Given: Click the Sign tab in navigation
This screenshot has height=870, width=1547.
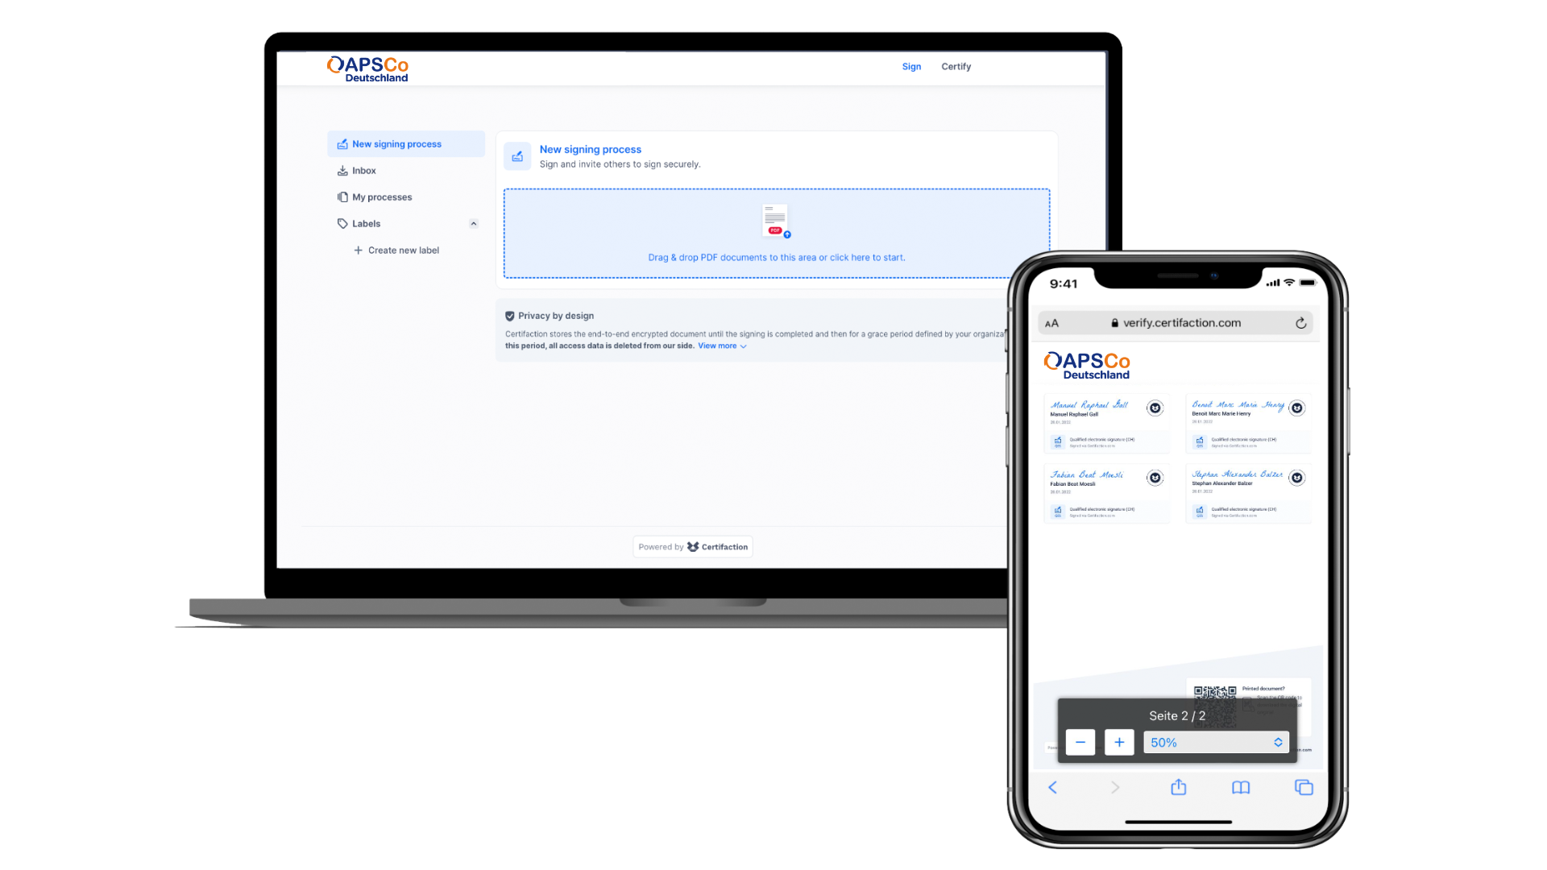Looking at the screenshot, I should [911, 66].
